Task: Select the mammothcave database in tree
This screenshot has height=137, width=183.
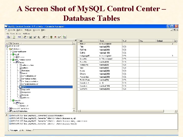Action: point(20,52)
